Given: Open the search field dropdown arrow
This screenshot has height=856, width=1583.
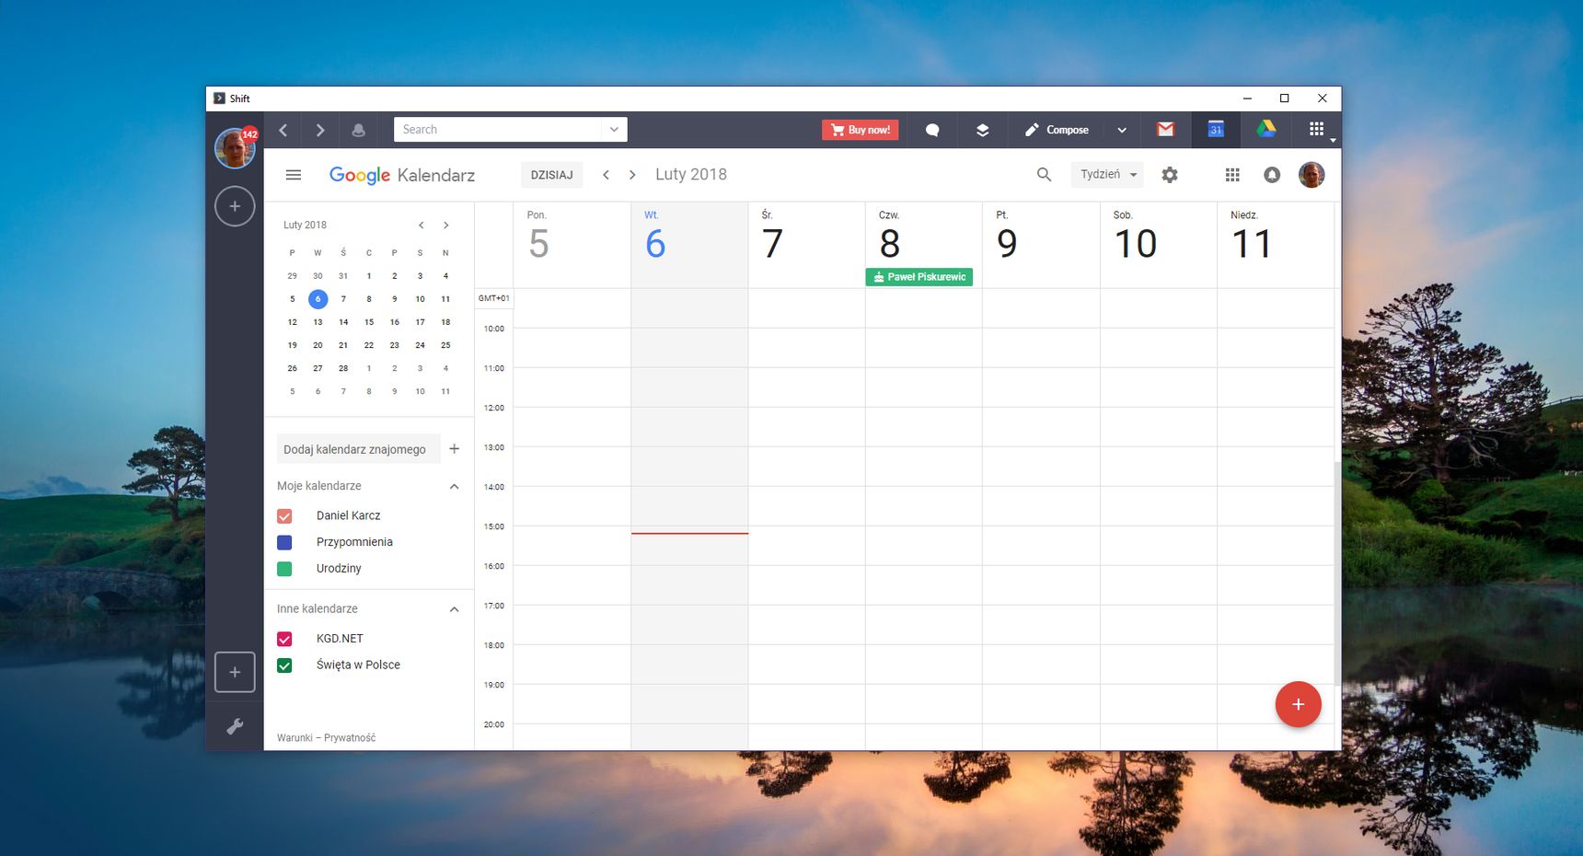Looking at the screenshot, I should (x=615, y=130).
